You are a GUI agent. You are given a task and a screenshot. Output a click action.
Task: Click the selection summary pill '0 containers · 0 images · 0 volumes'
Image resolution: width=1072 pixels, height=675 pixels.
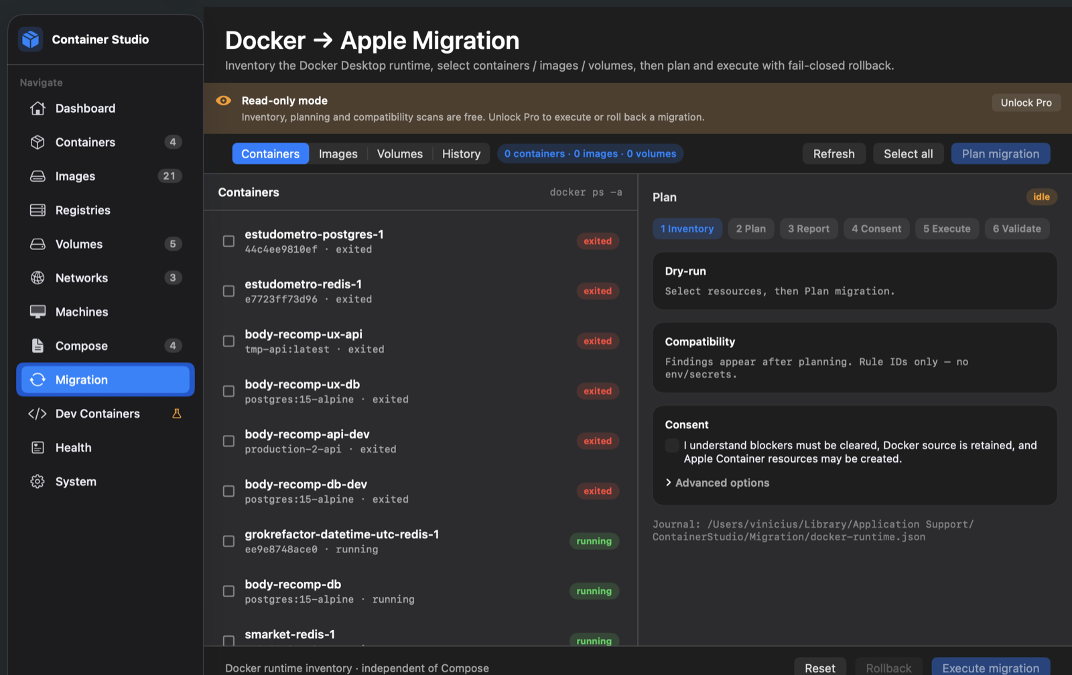(x=590, y=154)
